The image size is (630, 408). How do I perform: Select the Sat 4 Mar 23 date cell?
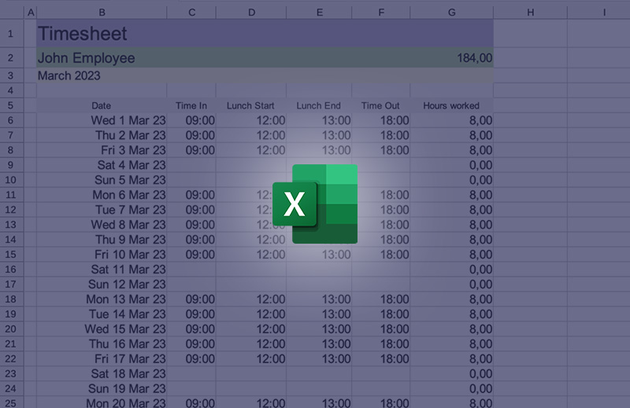[x=102, y=165]
